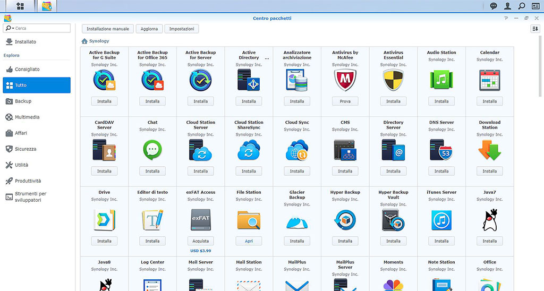Click the Audio Station music icon

(x=441, y=80)
